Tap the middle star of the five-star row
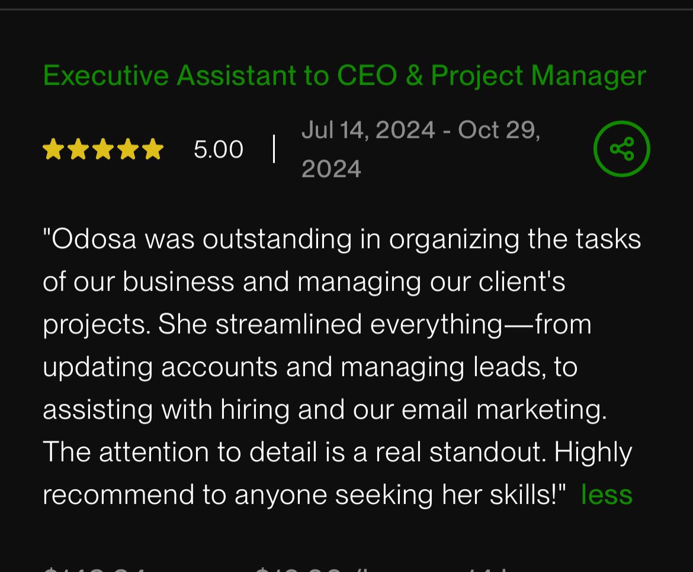The height and width of the screenshot is (572, 693). (x=103, y=149)
